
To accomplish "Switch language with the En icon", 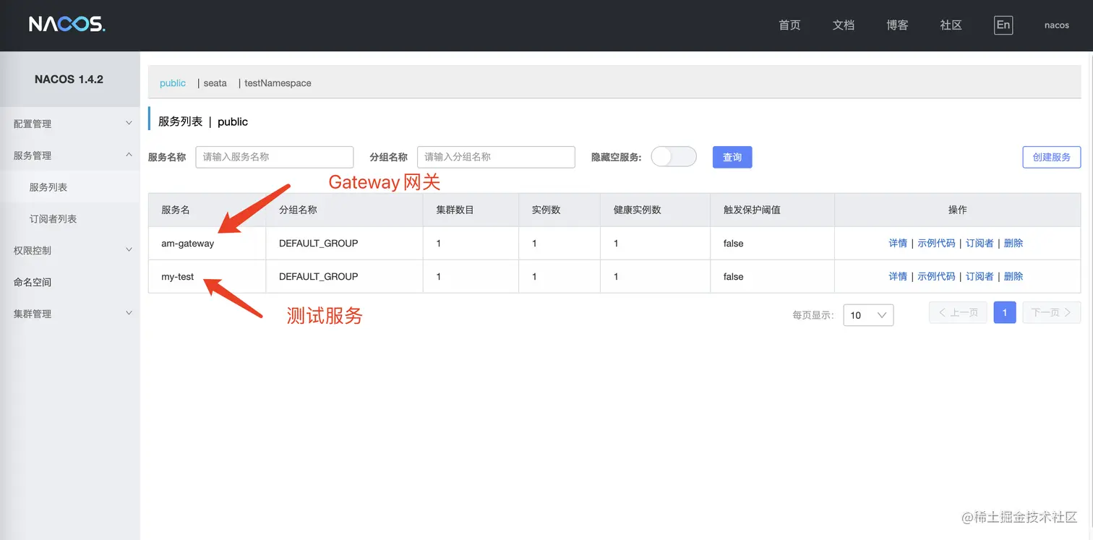I will tap(1003, 25).
